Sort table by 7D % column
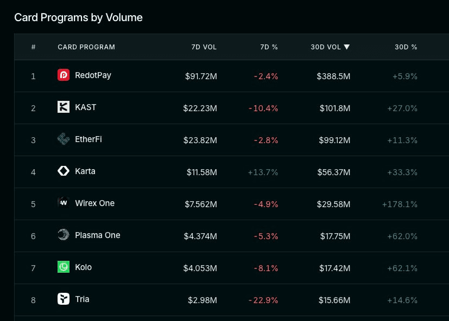The height and width of the screenshot is (321, 449). pos(269,47)
